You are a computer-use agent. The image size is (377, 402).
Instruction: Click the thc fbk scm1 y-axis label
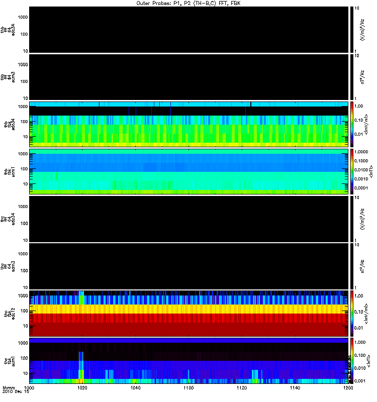[10, 361]
